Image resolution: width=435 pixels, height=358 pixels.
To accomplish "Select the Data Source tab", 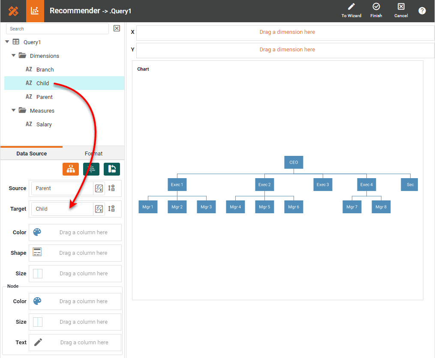I will [32, 154].
